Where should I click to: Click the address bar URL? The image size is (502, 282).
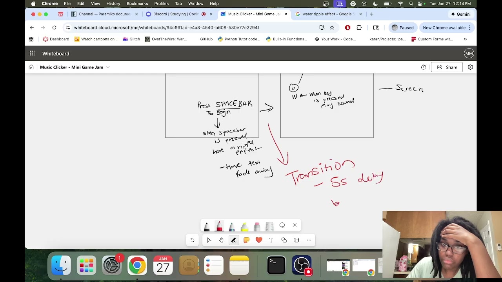pos(167,27)
